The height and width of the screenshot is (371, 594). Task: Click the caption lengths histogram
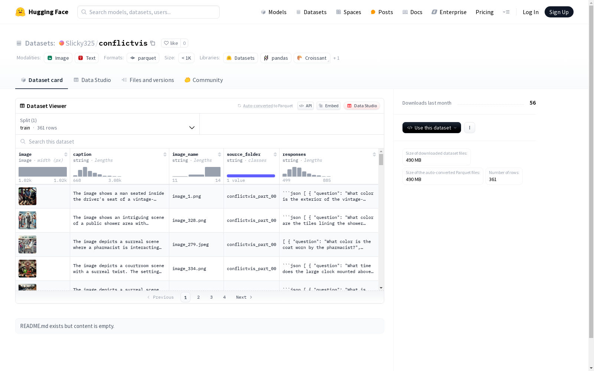(x=97, y=172)
